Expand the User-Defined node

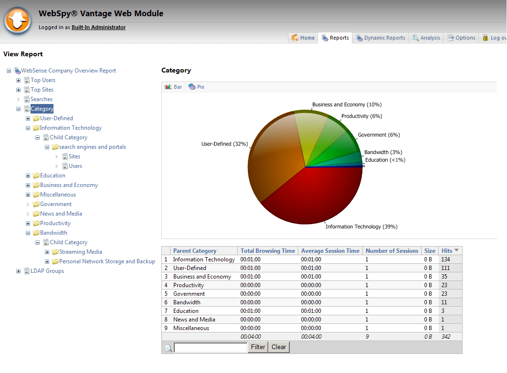(28, 118)
